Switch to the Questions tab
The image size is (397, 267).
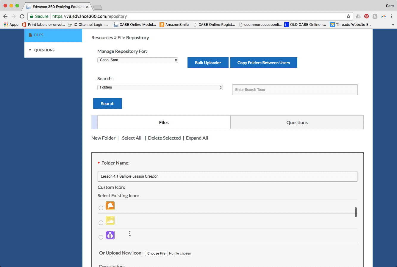pyautogui.click(x=297, y=122)
